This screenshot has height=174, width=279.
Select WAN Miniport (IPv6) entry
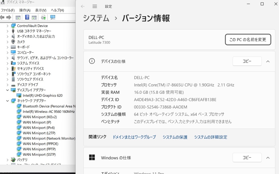38,128
